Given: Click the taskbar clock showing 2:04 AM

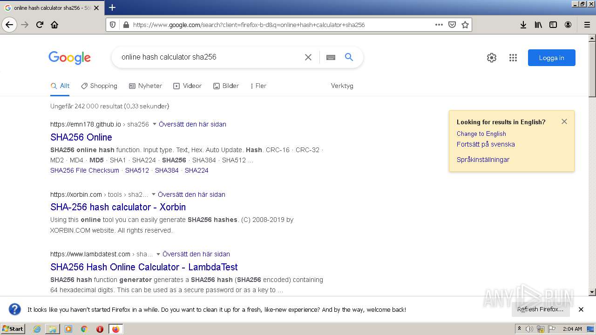Looking at the screenshot, I should coord(572,329).
